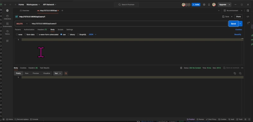Viewport: 253px width, 122px height.
Task: Expand the Upgrade options arrow
Action: click(230, 5)
